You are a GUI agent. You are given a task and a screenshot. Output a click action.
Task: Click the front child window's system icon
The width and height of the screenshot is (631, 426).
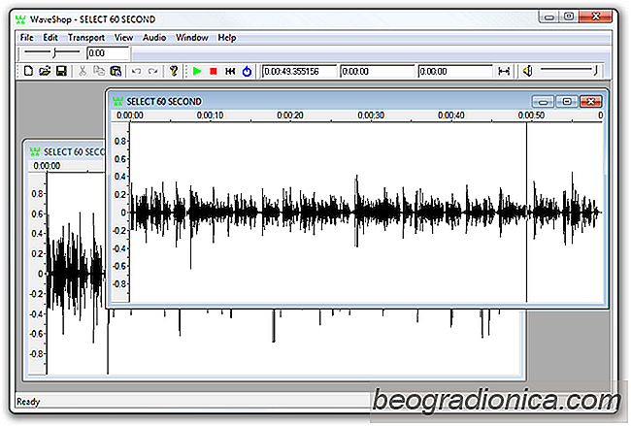117,101
